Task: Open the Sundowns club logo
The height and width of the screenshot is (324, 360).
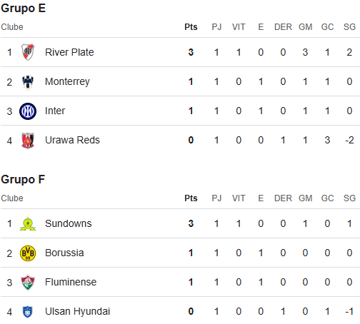Action: [x=28, y=223]
